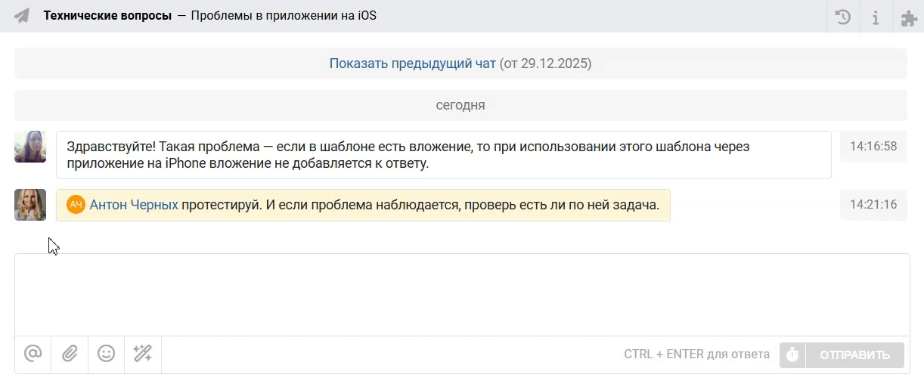Click the @ mention icon
Screen dimensions: 924x387
(33, 354)
